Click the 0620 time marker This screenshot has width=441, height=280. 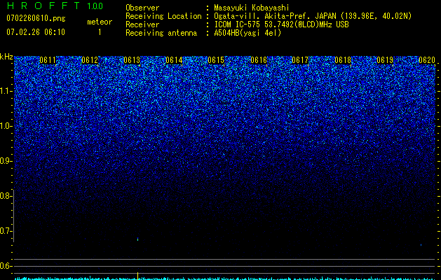tap(427, 60)
